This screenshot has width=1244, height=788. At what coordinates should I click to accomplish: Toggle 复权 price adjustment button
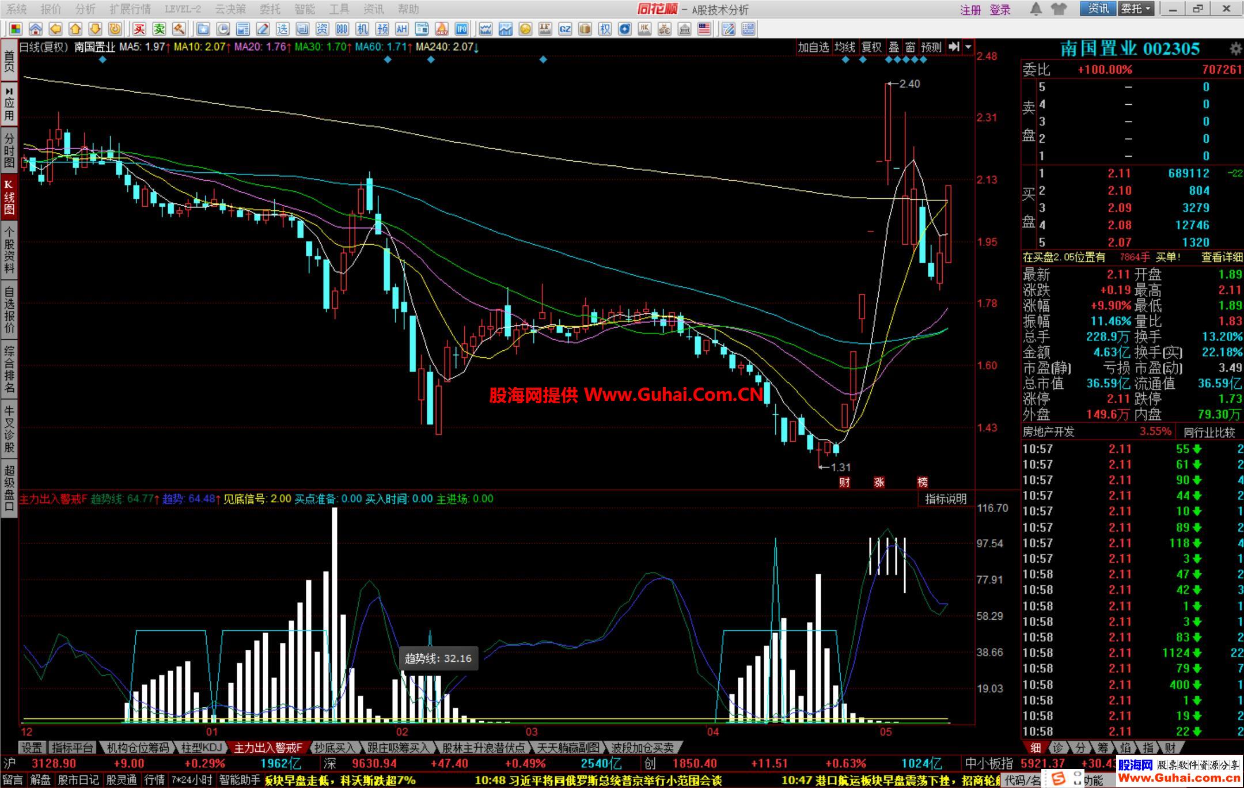coord(871,47)
